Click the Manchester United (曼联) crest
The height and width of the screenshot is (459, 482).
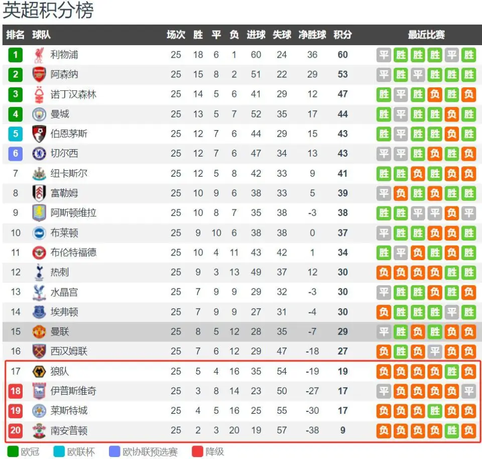tap(39, 332)
